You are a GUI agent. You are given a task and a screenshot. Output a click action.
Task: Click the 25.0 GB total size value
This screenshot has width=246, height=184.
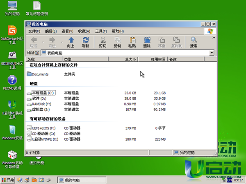(x=130, y=93)
